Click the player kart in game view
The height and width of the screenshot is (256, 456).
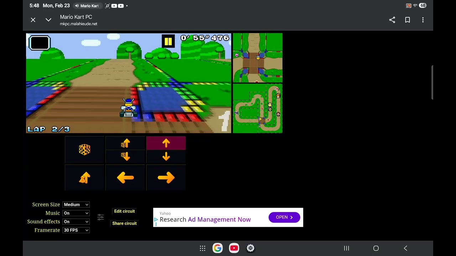coord(128,108)
